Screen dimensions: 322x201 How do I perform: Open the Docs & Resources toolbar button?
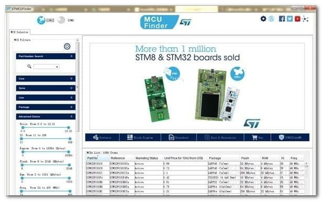pyautogui.click(x=220, y=138)
